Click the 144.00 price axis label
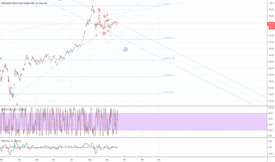 (271, 88)
